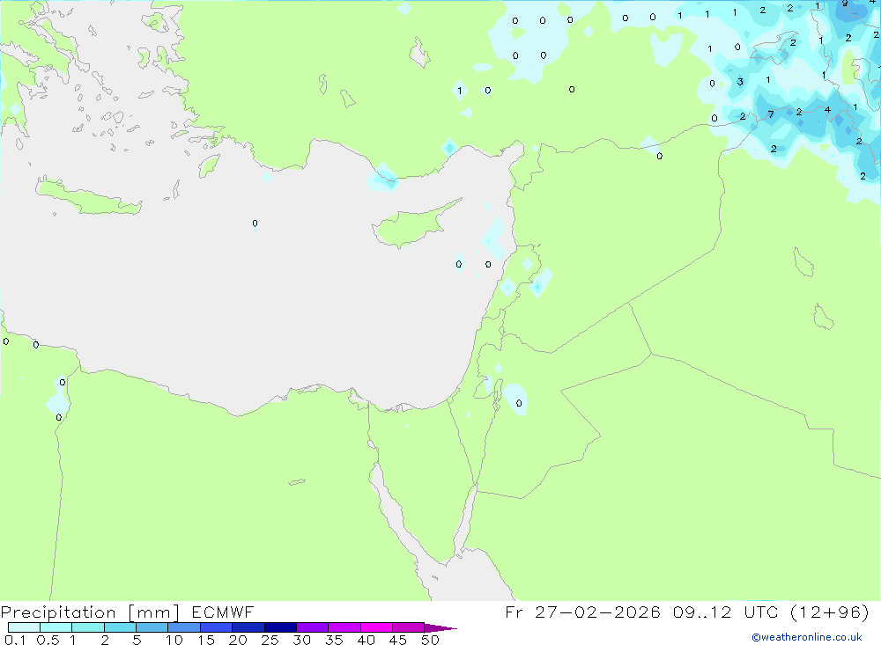The image size is (881, 645).
Task: Open the weatheronline.co.uk credit link
Action: pos(807,637)
